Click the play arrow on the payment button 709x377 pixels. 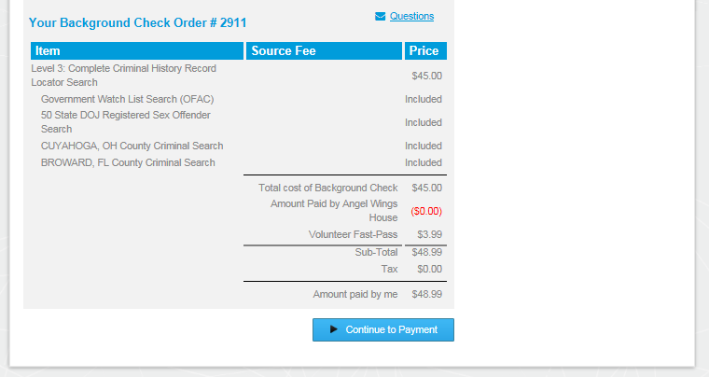(x=334, y=329)
